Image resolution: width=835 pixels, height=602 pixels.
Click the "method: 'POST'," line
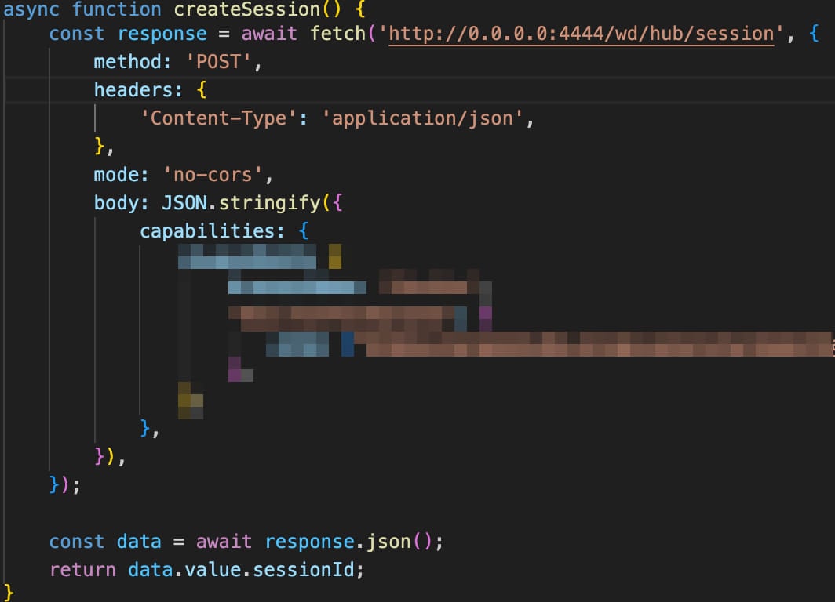(x=177, y=62)
